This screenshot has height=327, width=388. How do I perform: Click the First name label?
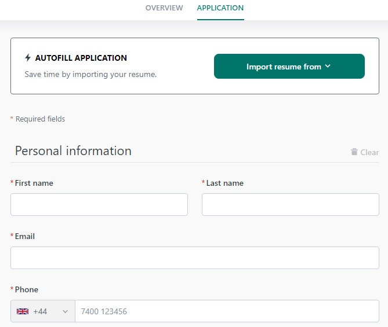coord(34,183)
